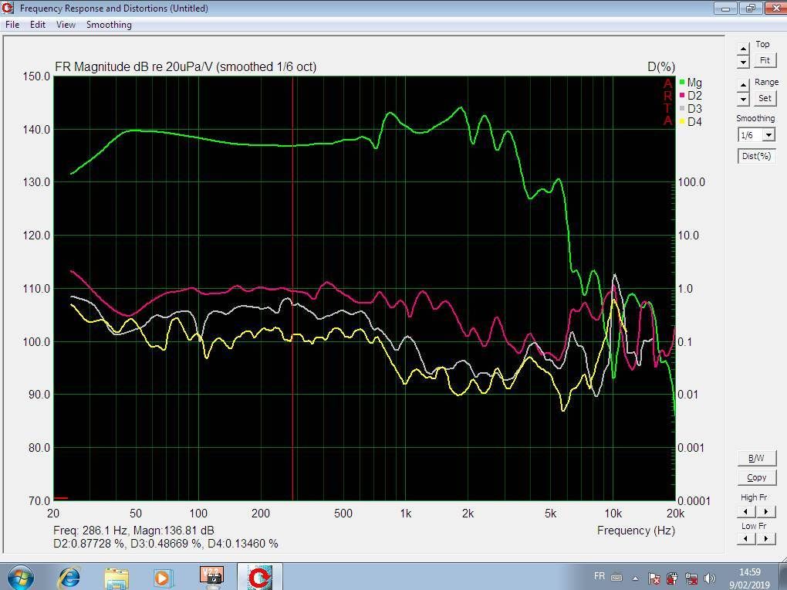The height and width of the screenshot is (590, 787).
Task: Click the Set range button
Action: 765,98
